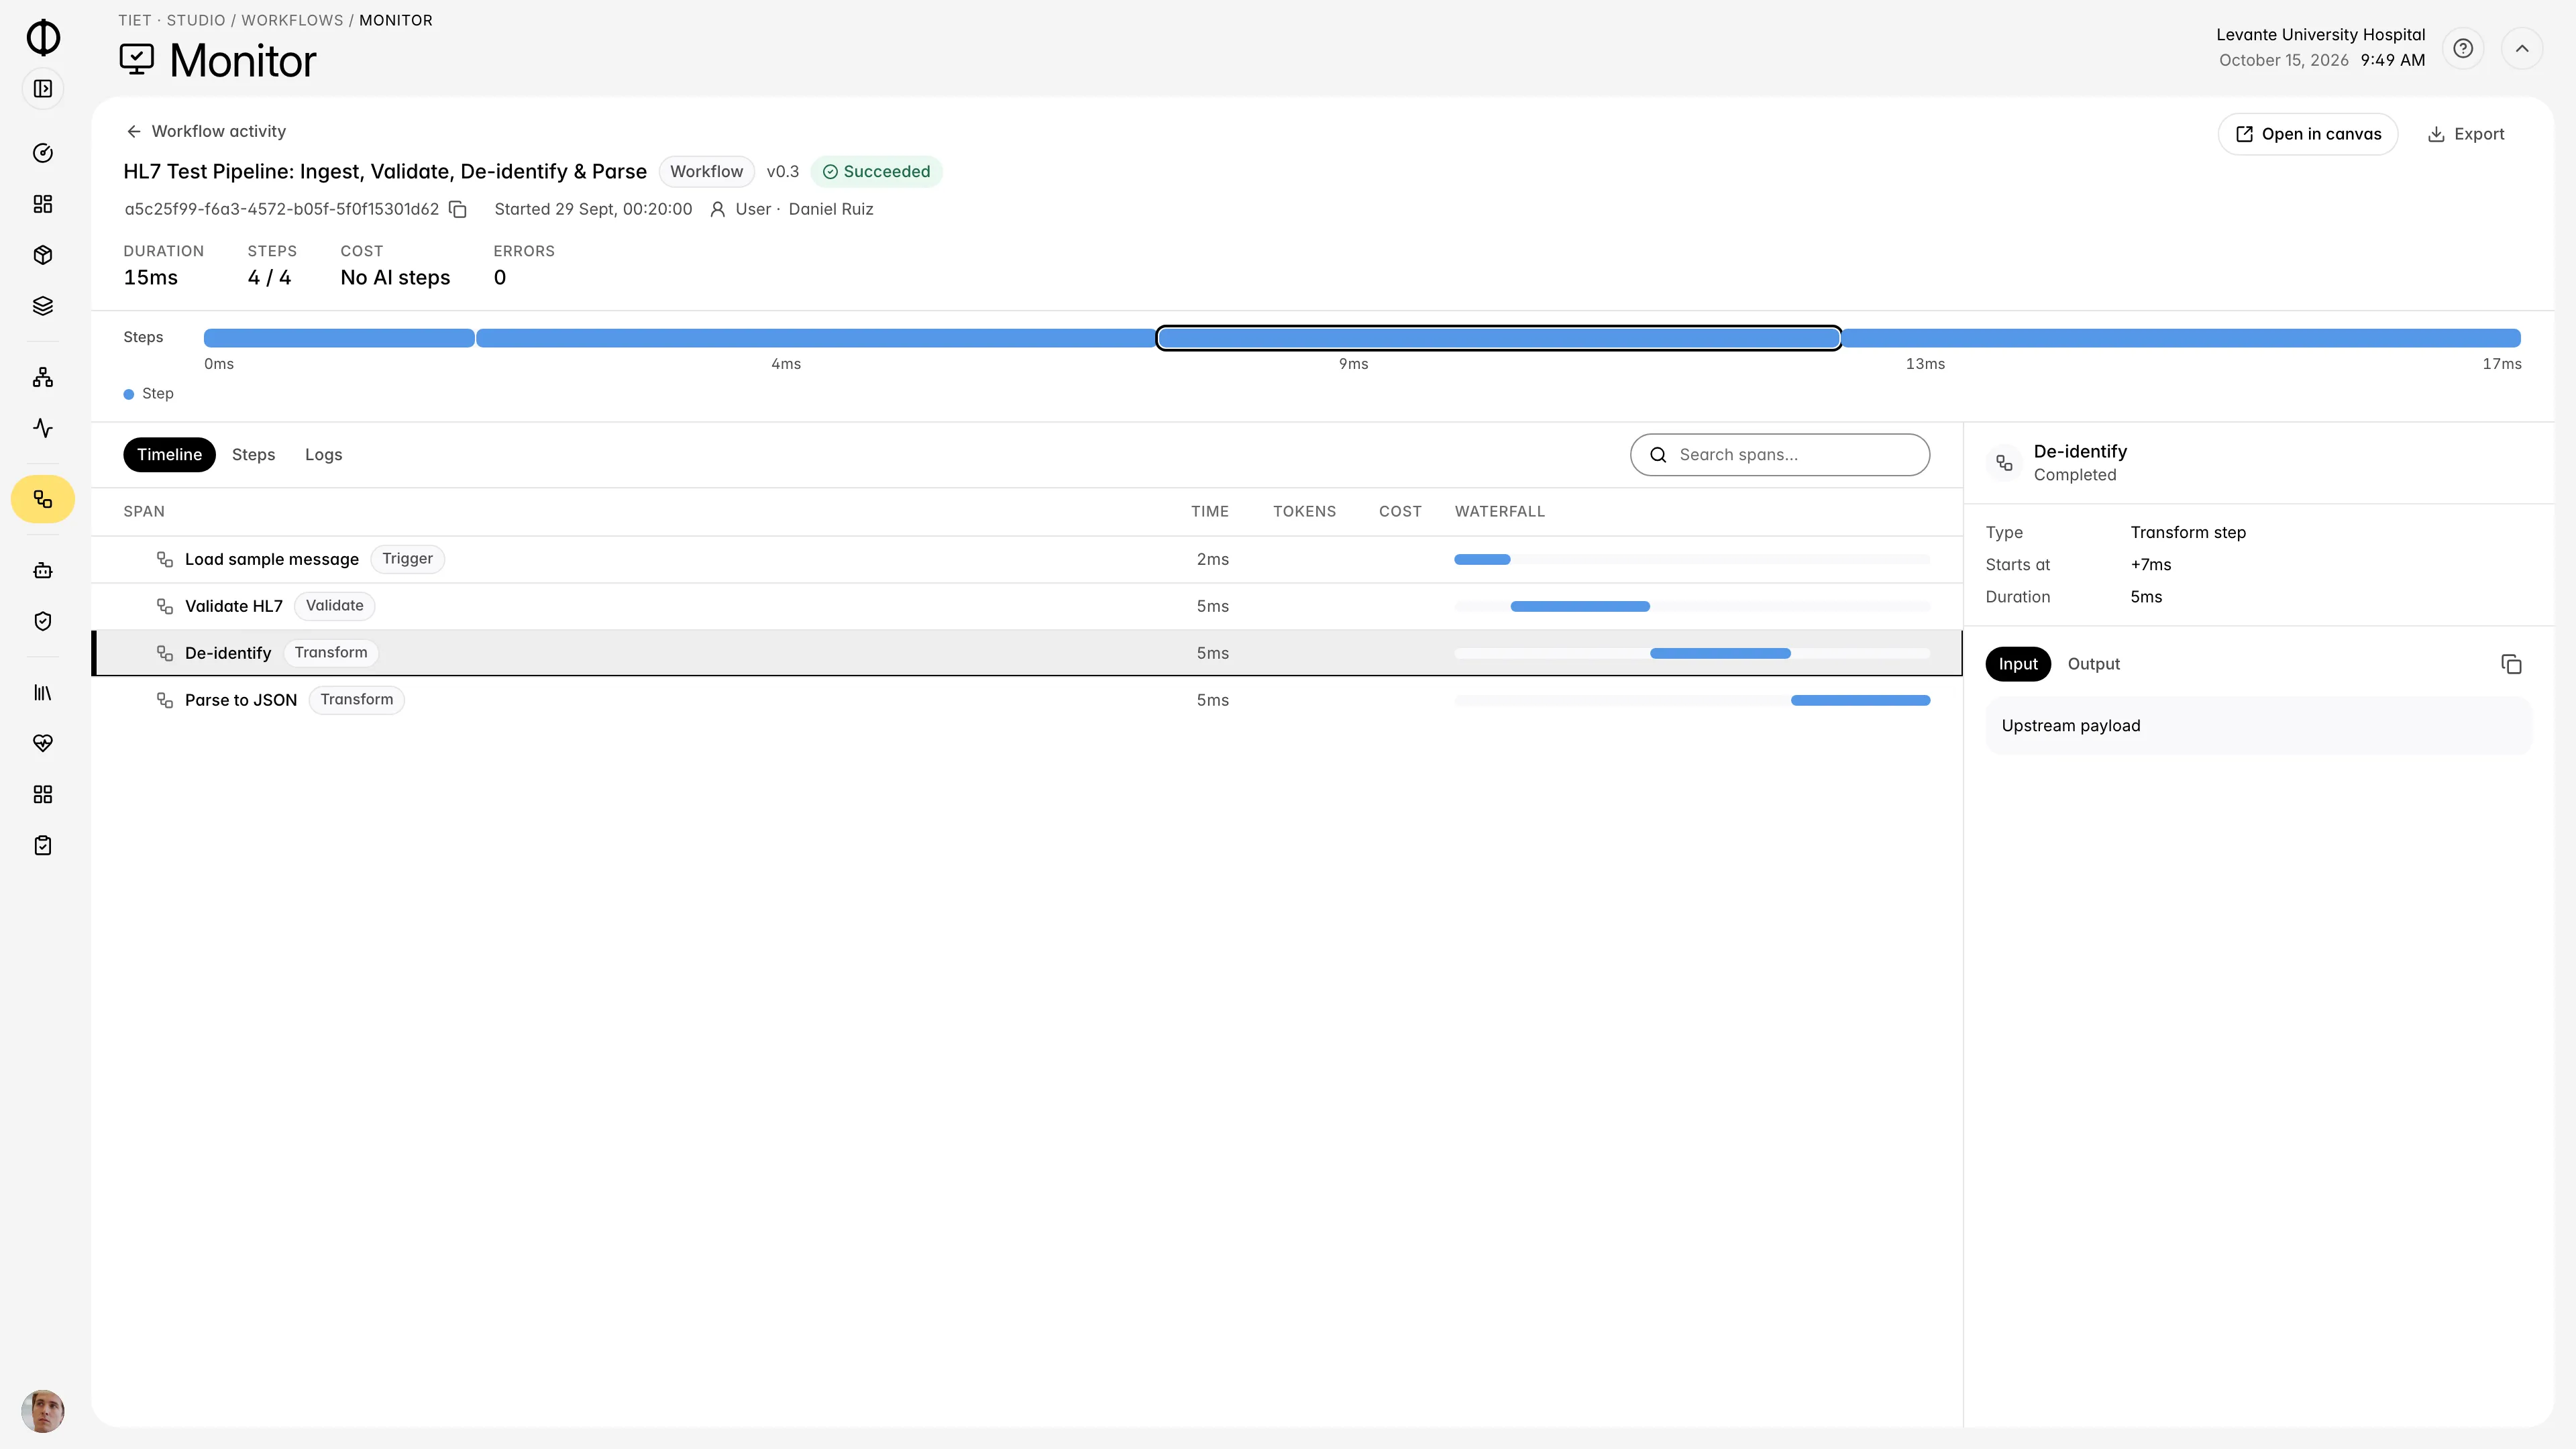Select the Parse to JSON row
The width and height of the screenshot is (2576, 1449).
pyautogui.click(x=1027, y=700)
